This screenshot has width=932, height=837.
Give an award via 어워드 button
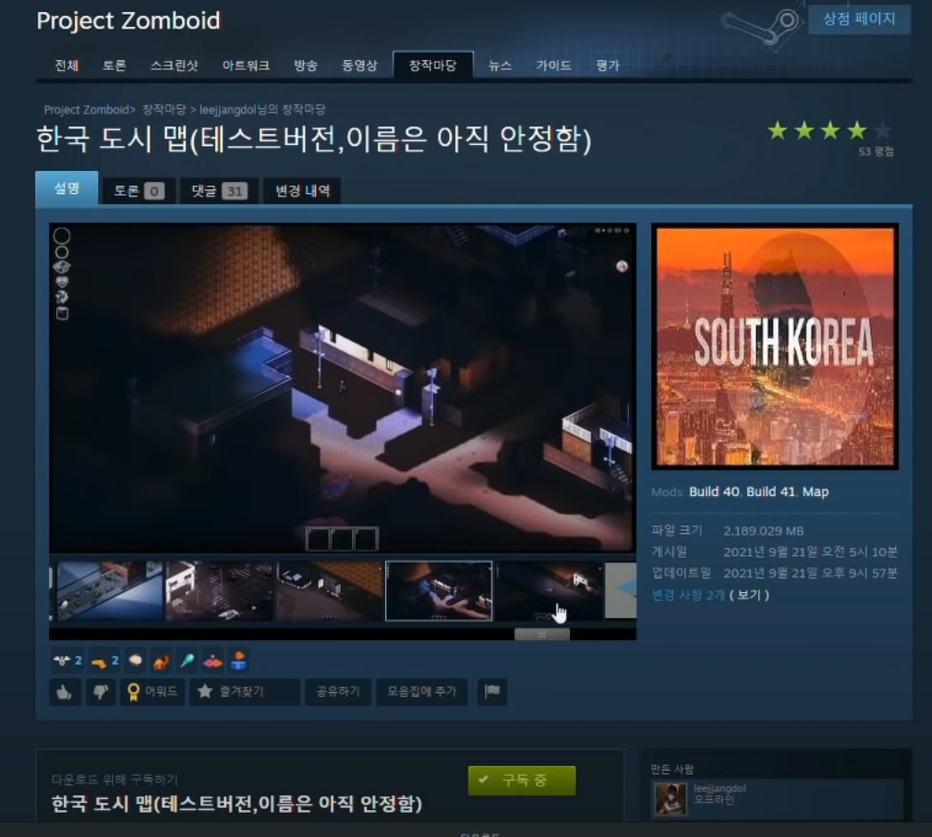[x=152, y=692]
